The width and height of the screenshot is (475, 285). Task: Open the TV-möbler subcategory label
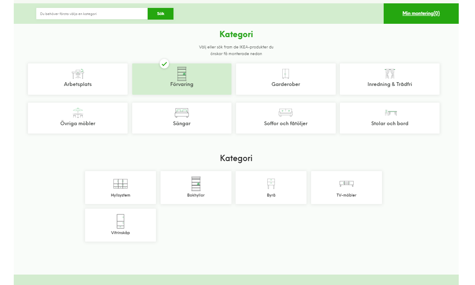[347, 195]
